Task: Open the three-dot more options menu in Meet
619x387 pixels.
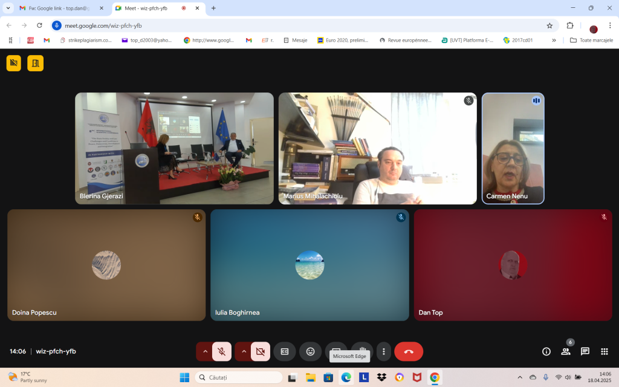Action: click(383, 351)
